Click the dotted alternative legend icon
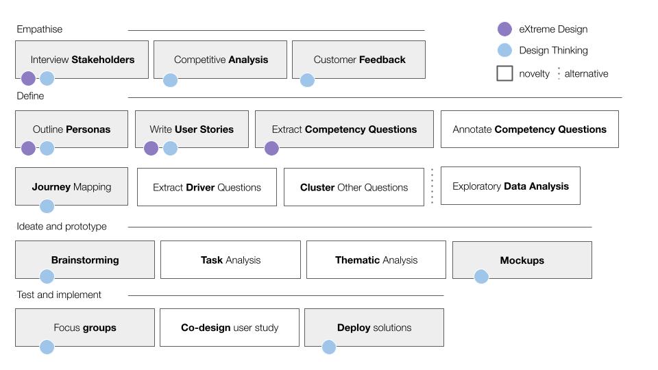This screenshot has width=658, height=370. 559,73
